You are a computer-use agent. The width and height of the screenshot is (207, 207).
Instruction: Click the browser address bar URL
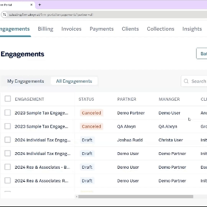[x=51, y=15]
